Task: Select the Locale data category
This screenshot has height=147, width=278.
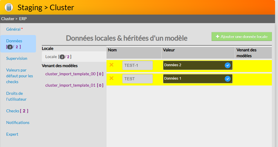Action: (58, 57)
